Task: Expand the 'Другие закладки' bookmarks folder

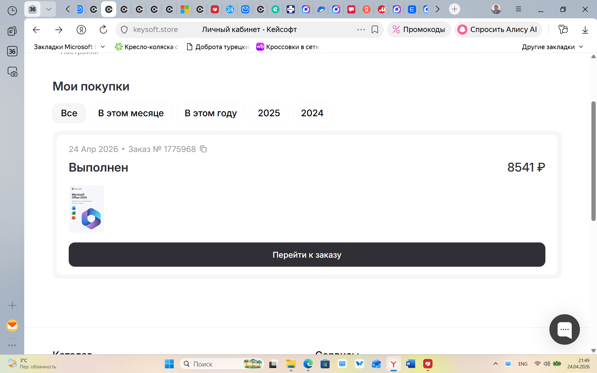Action: point(552,47)
